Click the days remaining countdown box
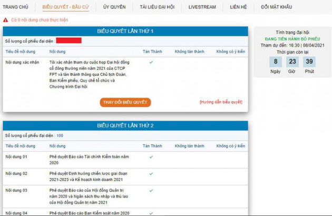Screen dimensions: 332x216 coord(275,62)
